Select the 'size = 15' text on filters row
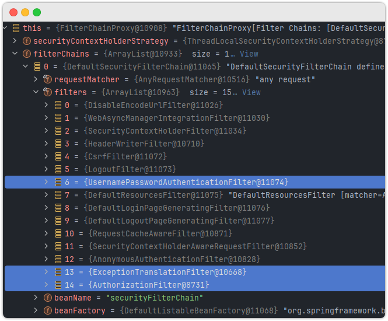 point(210,92)
